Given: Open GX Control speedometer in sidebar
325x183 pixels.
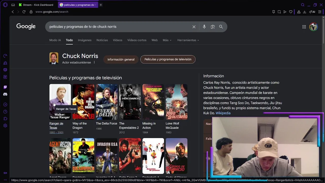Looking at the screenshot, I should click(5, 56).
